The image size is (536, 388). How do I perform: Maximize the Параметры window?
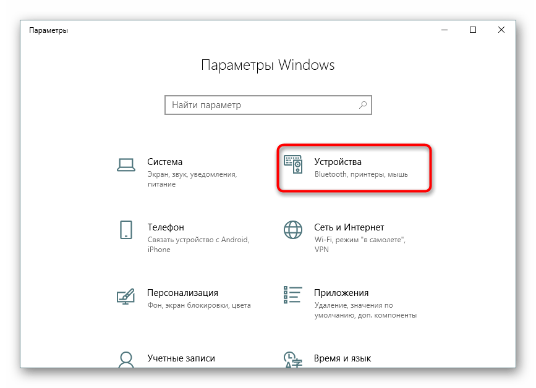pos(473,30)
